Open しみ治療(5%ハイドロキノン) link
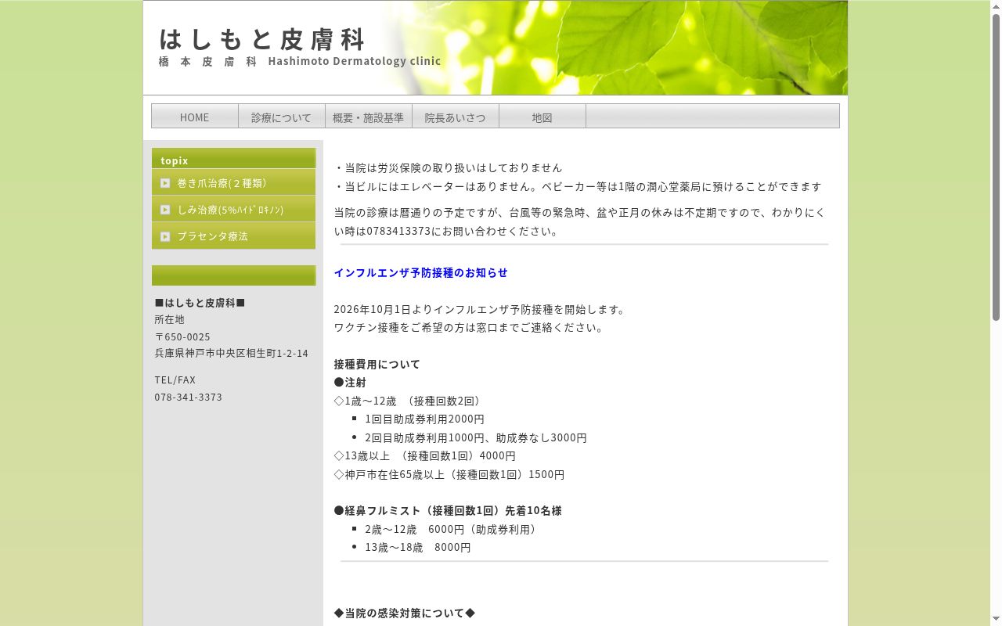The height and width of the screenshot is (626, 1002). point(233,209)
